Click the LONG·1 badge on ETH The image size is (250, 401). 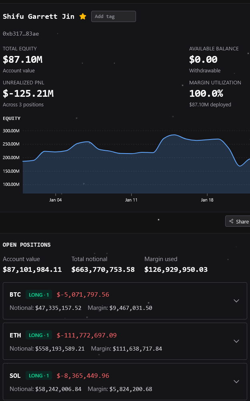click(39, 335)
